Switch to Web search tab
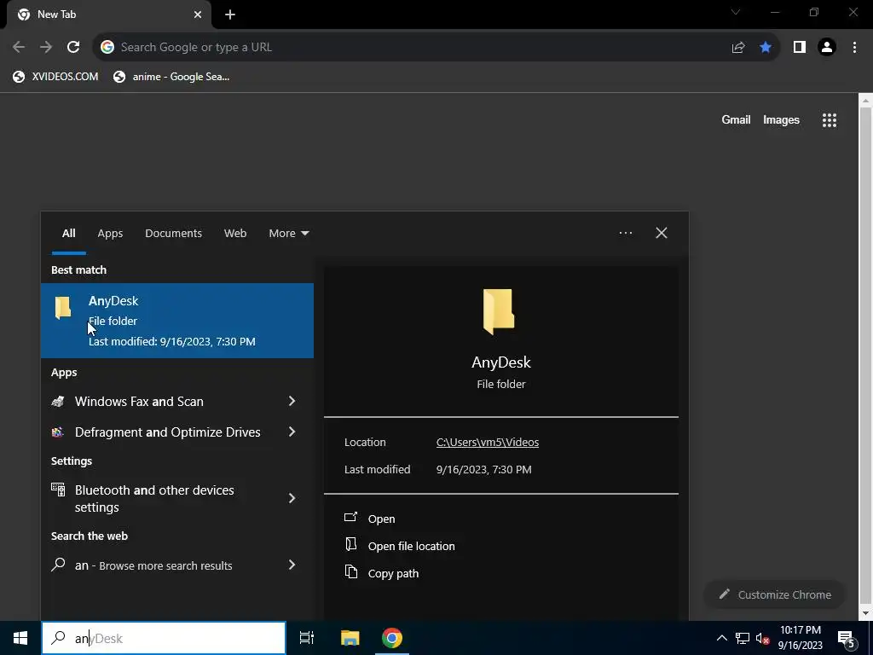 click(235, 234)
